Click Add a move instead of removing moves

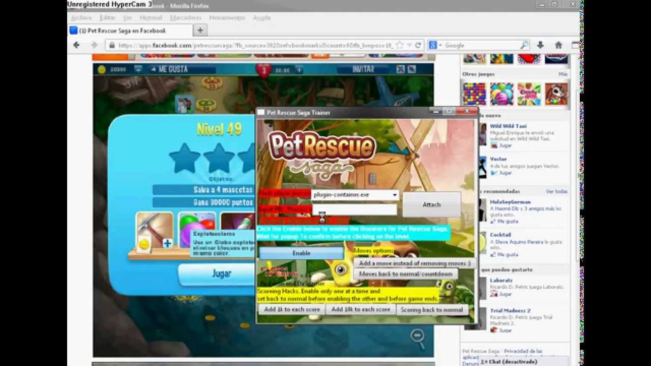click(415, 263)
